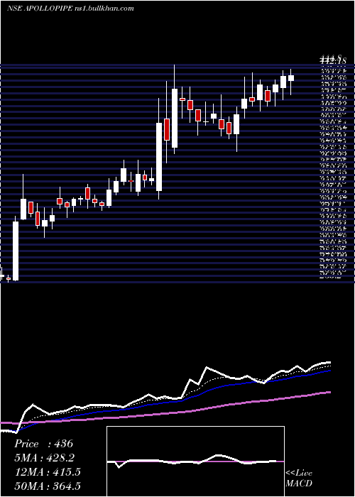The width and height of the screenshot is (355, 497).
Task: Select the 'Price : 436' readout
Action: pos(44,444)
